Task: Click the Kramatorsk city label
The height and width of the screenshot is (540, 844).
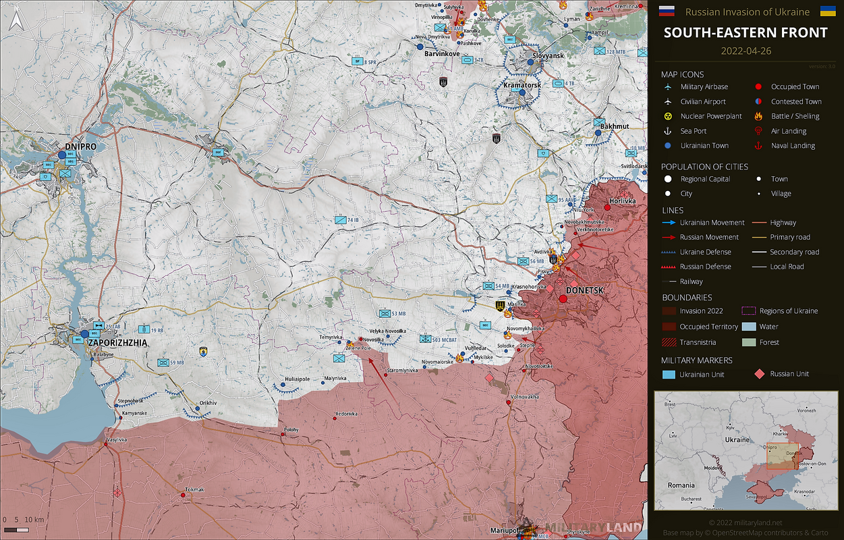Action: [x=522, y=86]
